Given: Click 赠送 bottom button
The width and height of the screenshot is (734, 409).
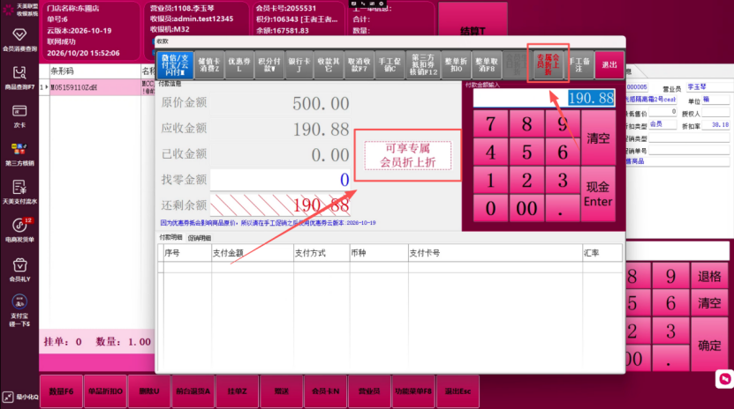Looking at the screenshot, I should click(282, 391).
